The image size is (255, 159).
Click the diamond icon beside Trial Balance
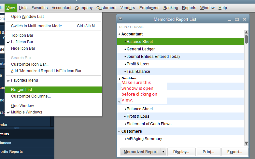tap(125, 72)
